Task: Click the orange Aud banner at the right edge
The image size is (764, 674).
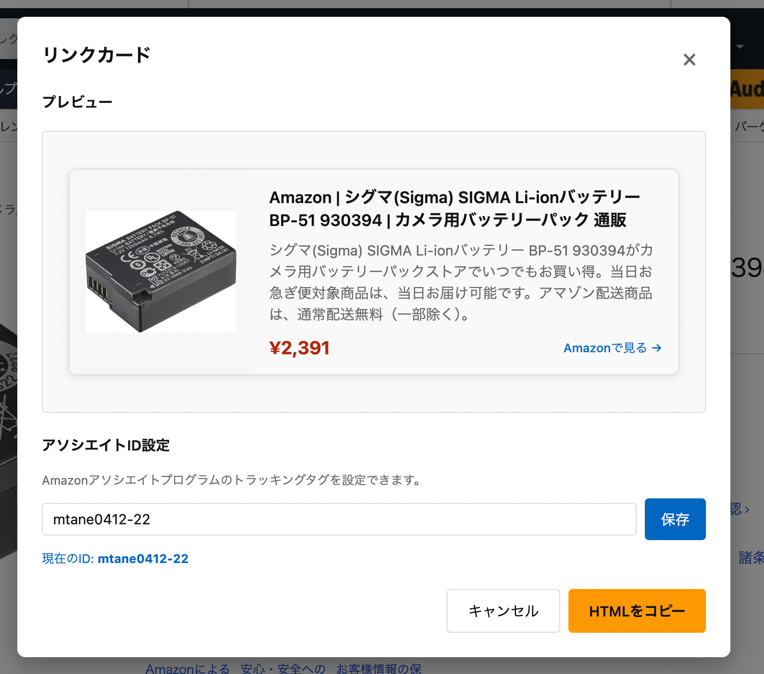Action: pos(747,90)
